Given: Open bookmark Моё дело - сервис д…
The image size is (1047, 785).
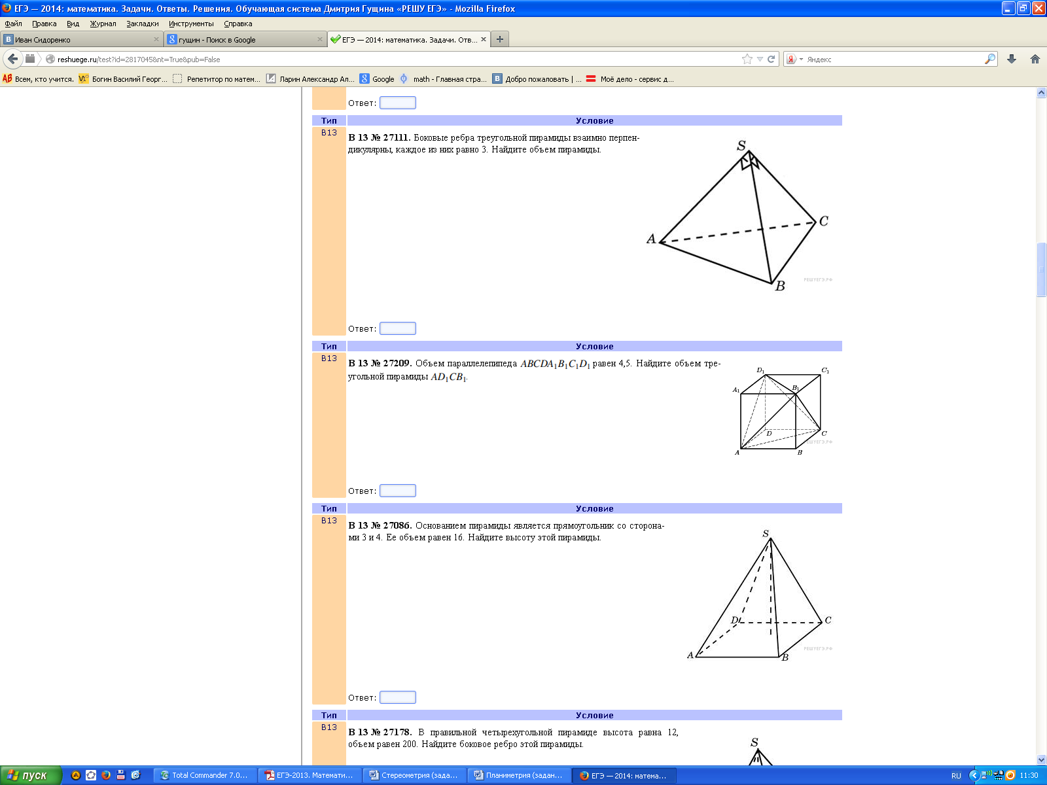Looking at the screenshot, I should click(630, 78).
